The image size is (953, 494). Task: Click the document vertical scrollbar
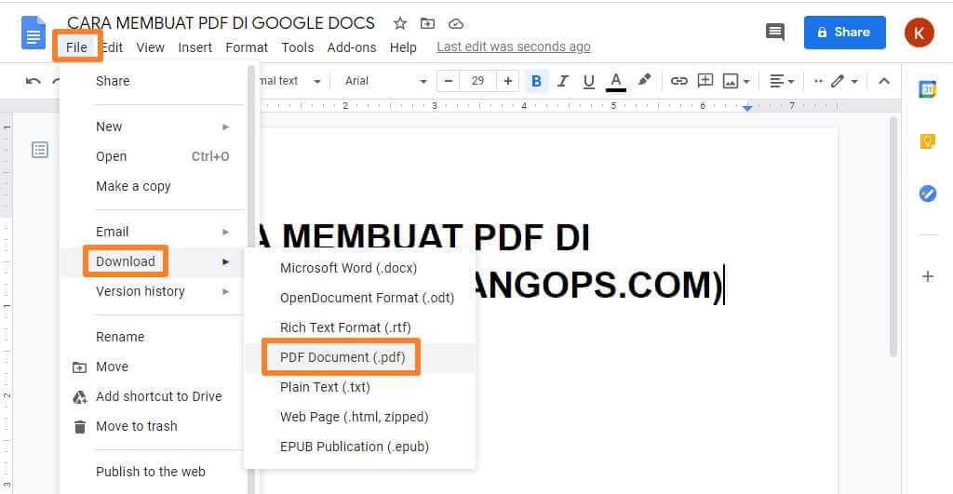pyautogui.click(x=893, y=237)
